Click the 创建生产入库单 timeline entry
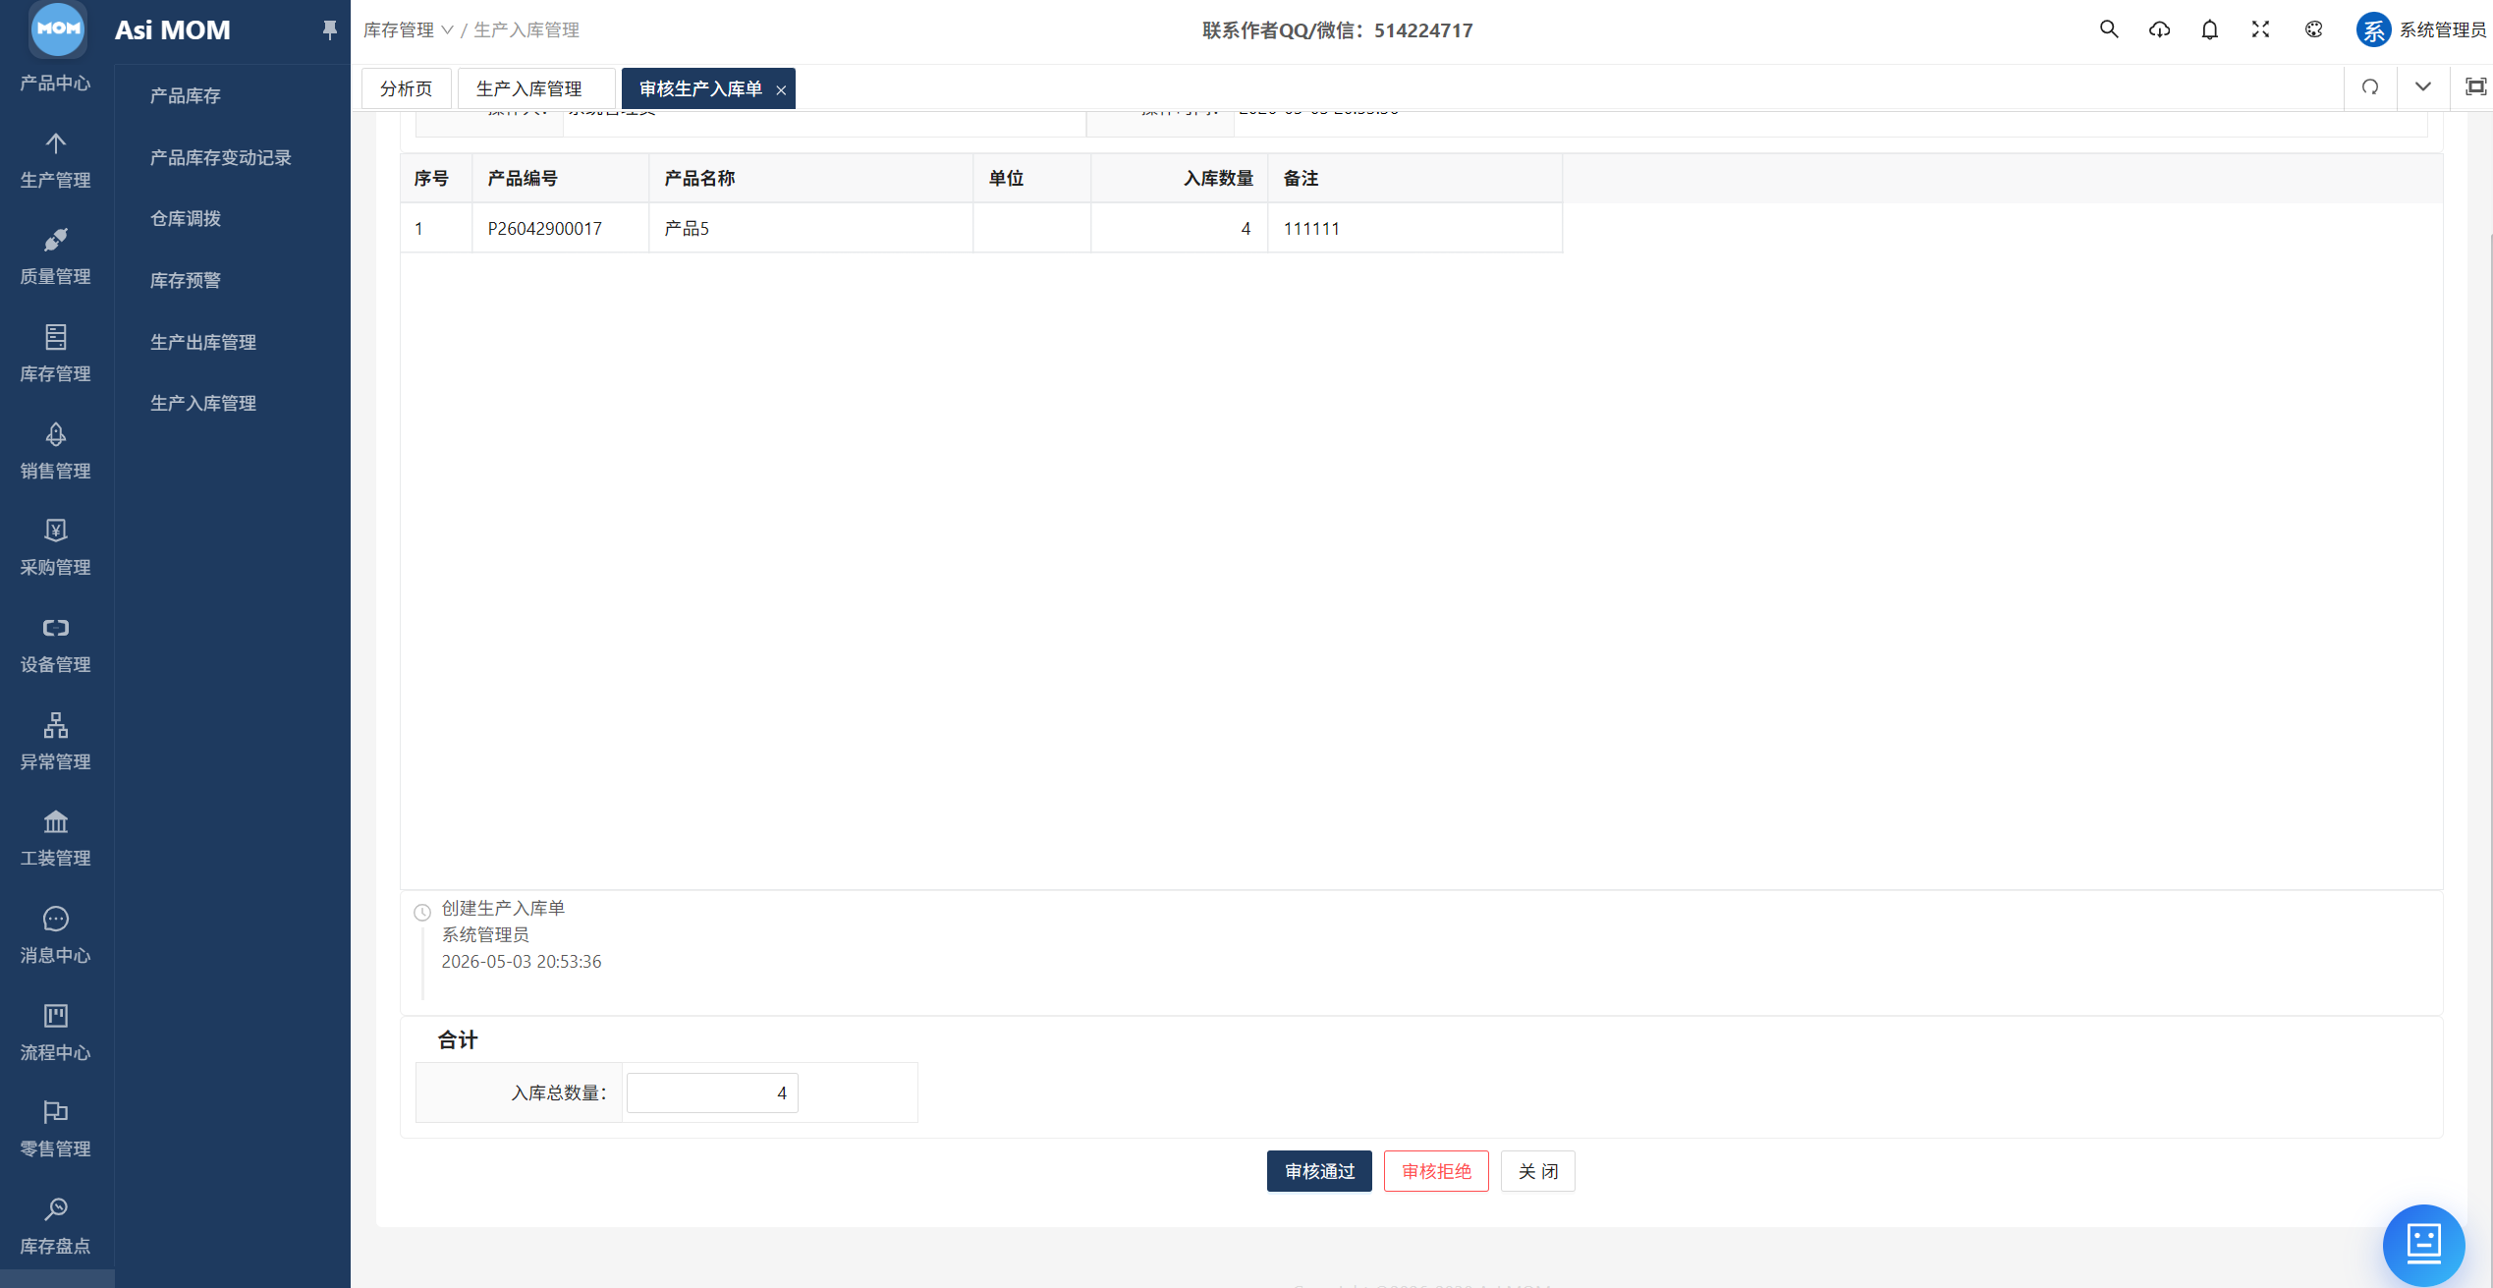 (x=503, y=908)
